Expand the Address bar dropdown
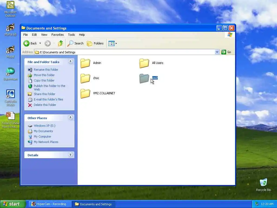This screenshot has height=208, width=277. click(x=217, y=52)
